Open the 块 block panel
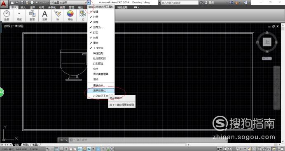This screenshot has width=285, height=151. point(57,16)
